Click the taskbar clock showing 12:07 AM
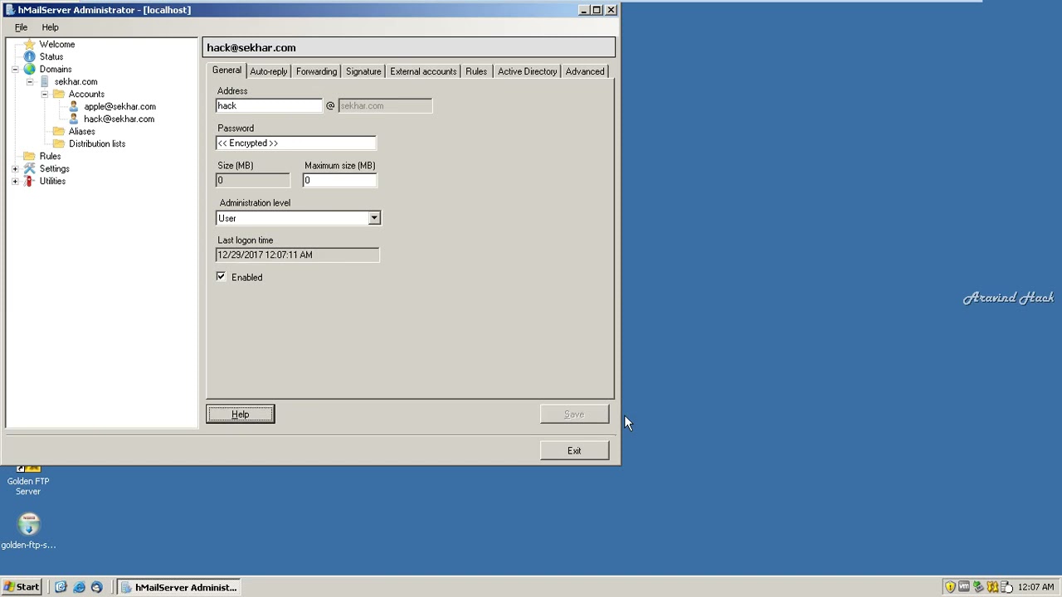Viewport: 1062px width, 597px height. coord(1035,587)
